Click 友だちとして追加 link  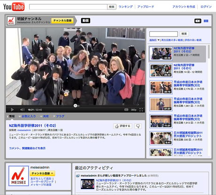point(41,179)
